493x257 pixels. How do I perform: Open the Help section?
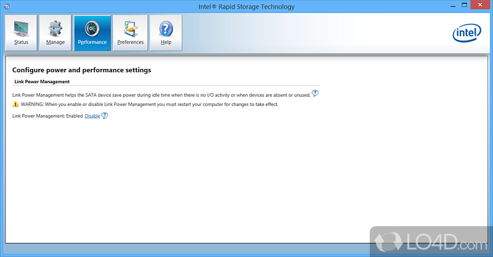[166, 33]
